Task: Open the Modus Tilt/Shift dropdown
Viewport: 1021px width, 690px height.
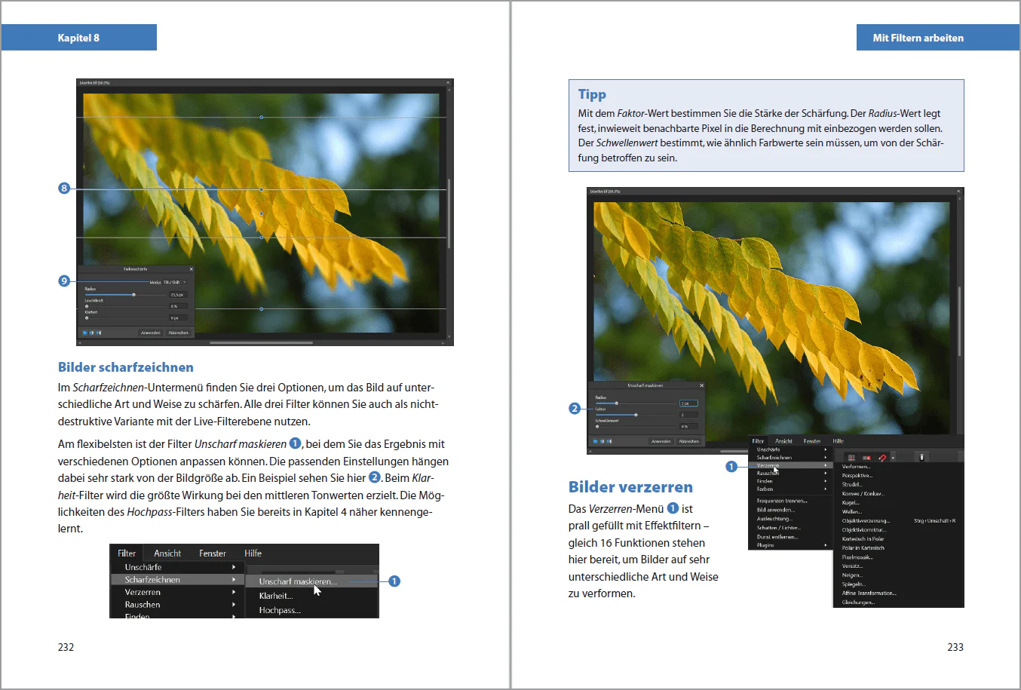Action: (x=174, y=282)
